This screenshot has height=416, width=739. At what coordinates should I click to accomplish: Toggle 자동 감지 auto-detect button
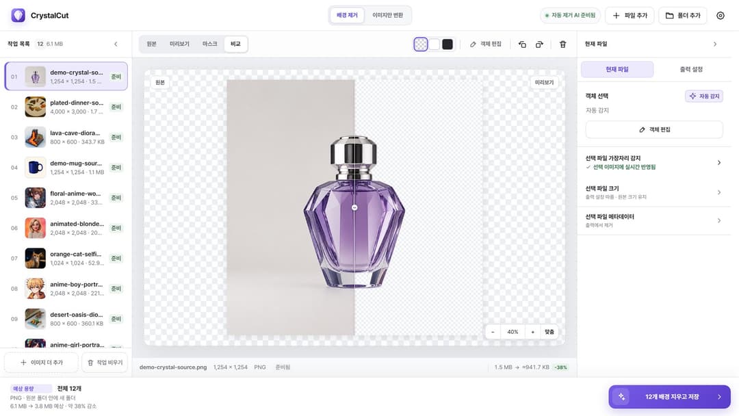(x=704, y=96)
